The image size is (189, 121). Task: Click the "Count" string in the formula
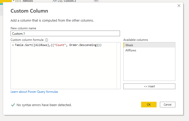[60, 45]
